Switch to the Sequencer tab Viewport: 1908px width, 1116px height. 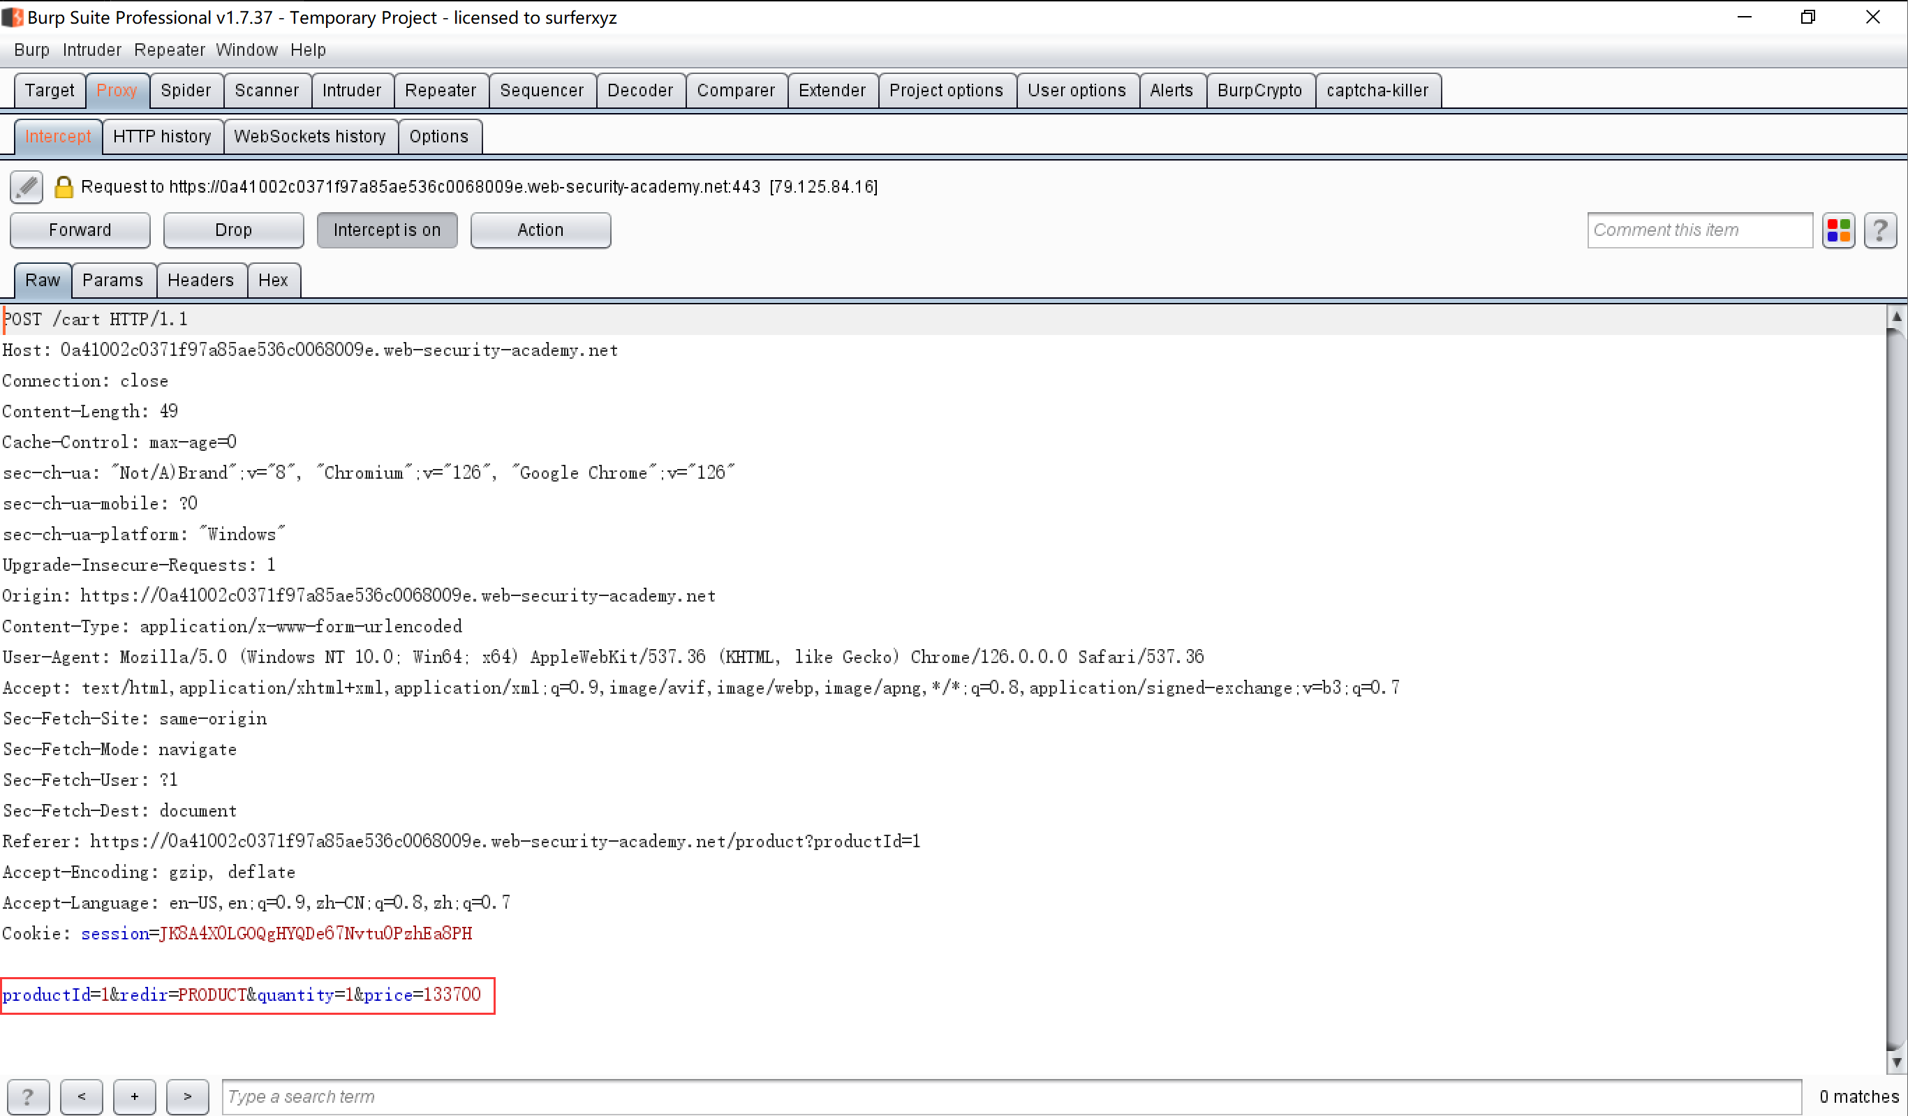click(x=542, y=90)
